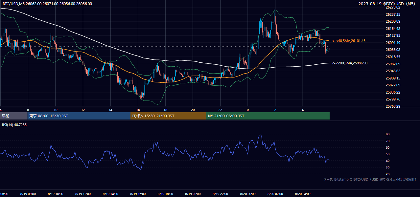Click RSI axis level 20
This screenshot has width=420, height=197.
387,174
